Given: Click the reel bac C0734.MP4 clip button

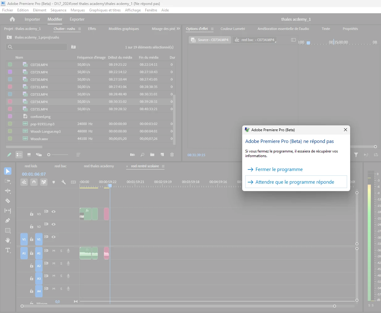Looking at the screenshot, I should tap(255, 40).
